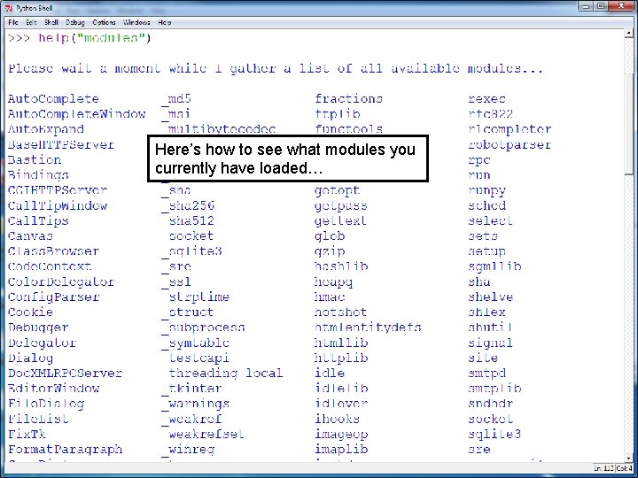The height and width of the screenshot is (478, 638).
Task: Open the File menu
Action: (13, 22)
